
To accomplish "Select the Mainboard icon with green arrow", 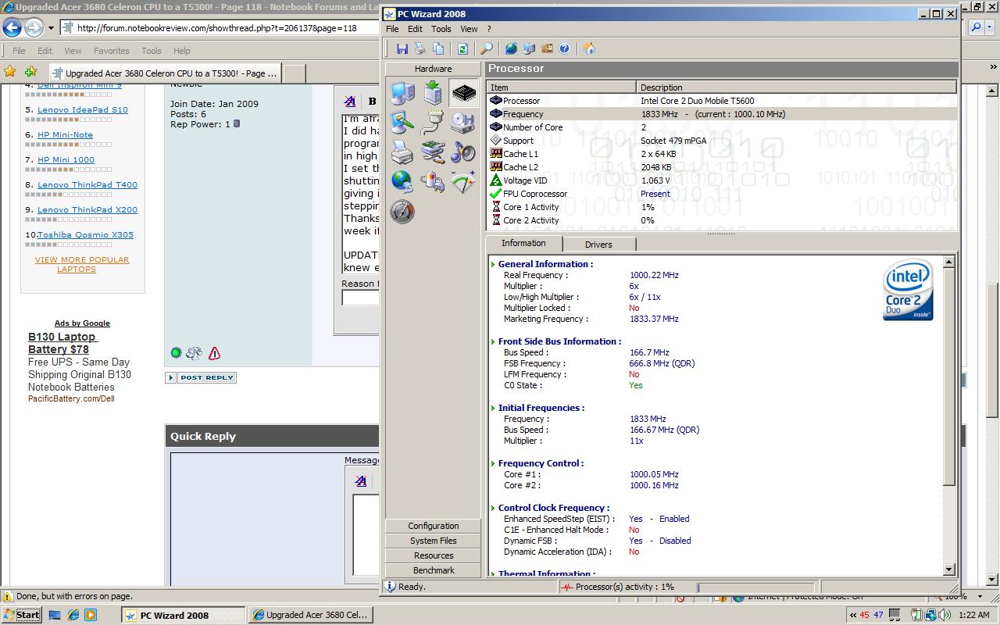I will point(433,94).
